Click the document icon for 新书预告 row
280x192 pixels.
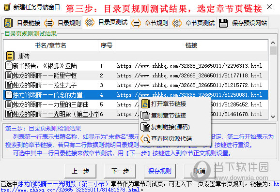tap(9, 66)
